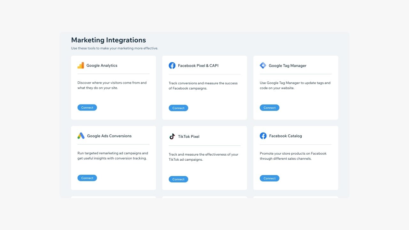Click 'Discover where your visitors come from' description
This screenshot has width=409, height=230.
112,85
